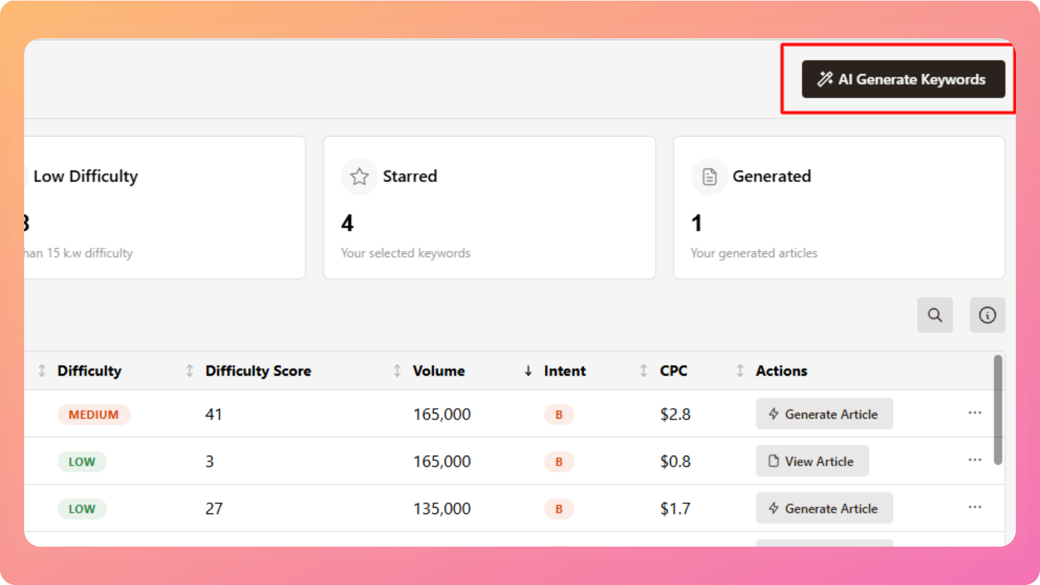Click the Intent column header
The image size is (1040, 585).
pos(564,370)
